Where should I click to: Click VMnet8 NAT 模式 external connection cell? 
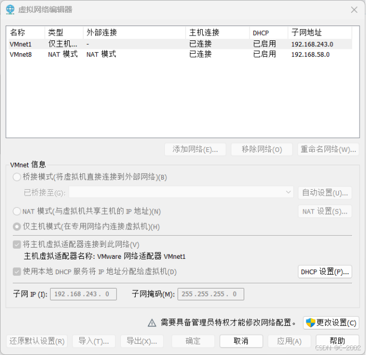pyautogui.click(x=101, y=54)
